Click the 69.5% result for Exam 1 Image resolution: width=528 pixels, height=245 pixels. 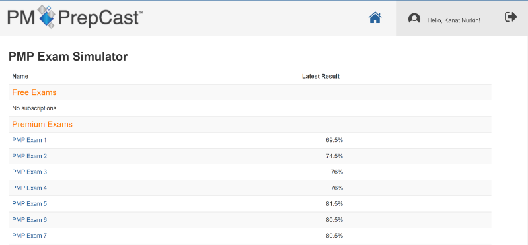pos(334,140)
